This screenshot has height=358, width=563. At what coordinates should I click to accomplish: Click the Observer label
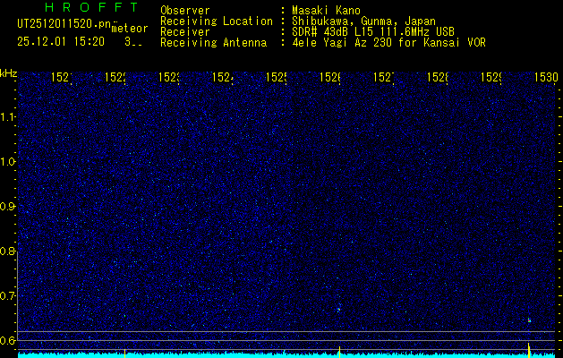point(185,10)
